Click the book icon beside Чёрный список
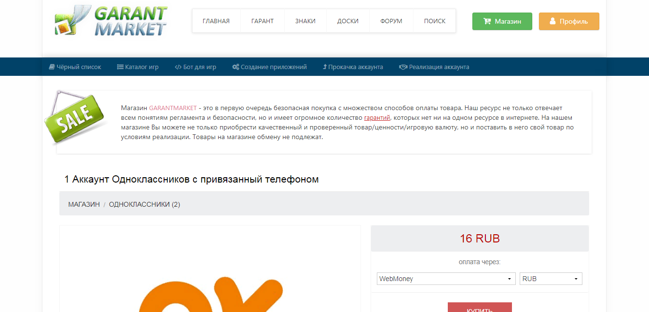This screenshot has height=312, width=649. point(52,67)
